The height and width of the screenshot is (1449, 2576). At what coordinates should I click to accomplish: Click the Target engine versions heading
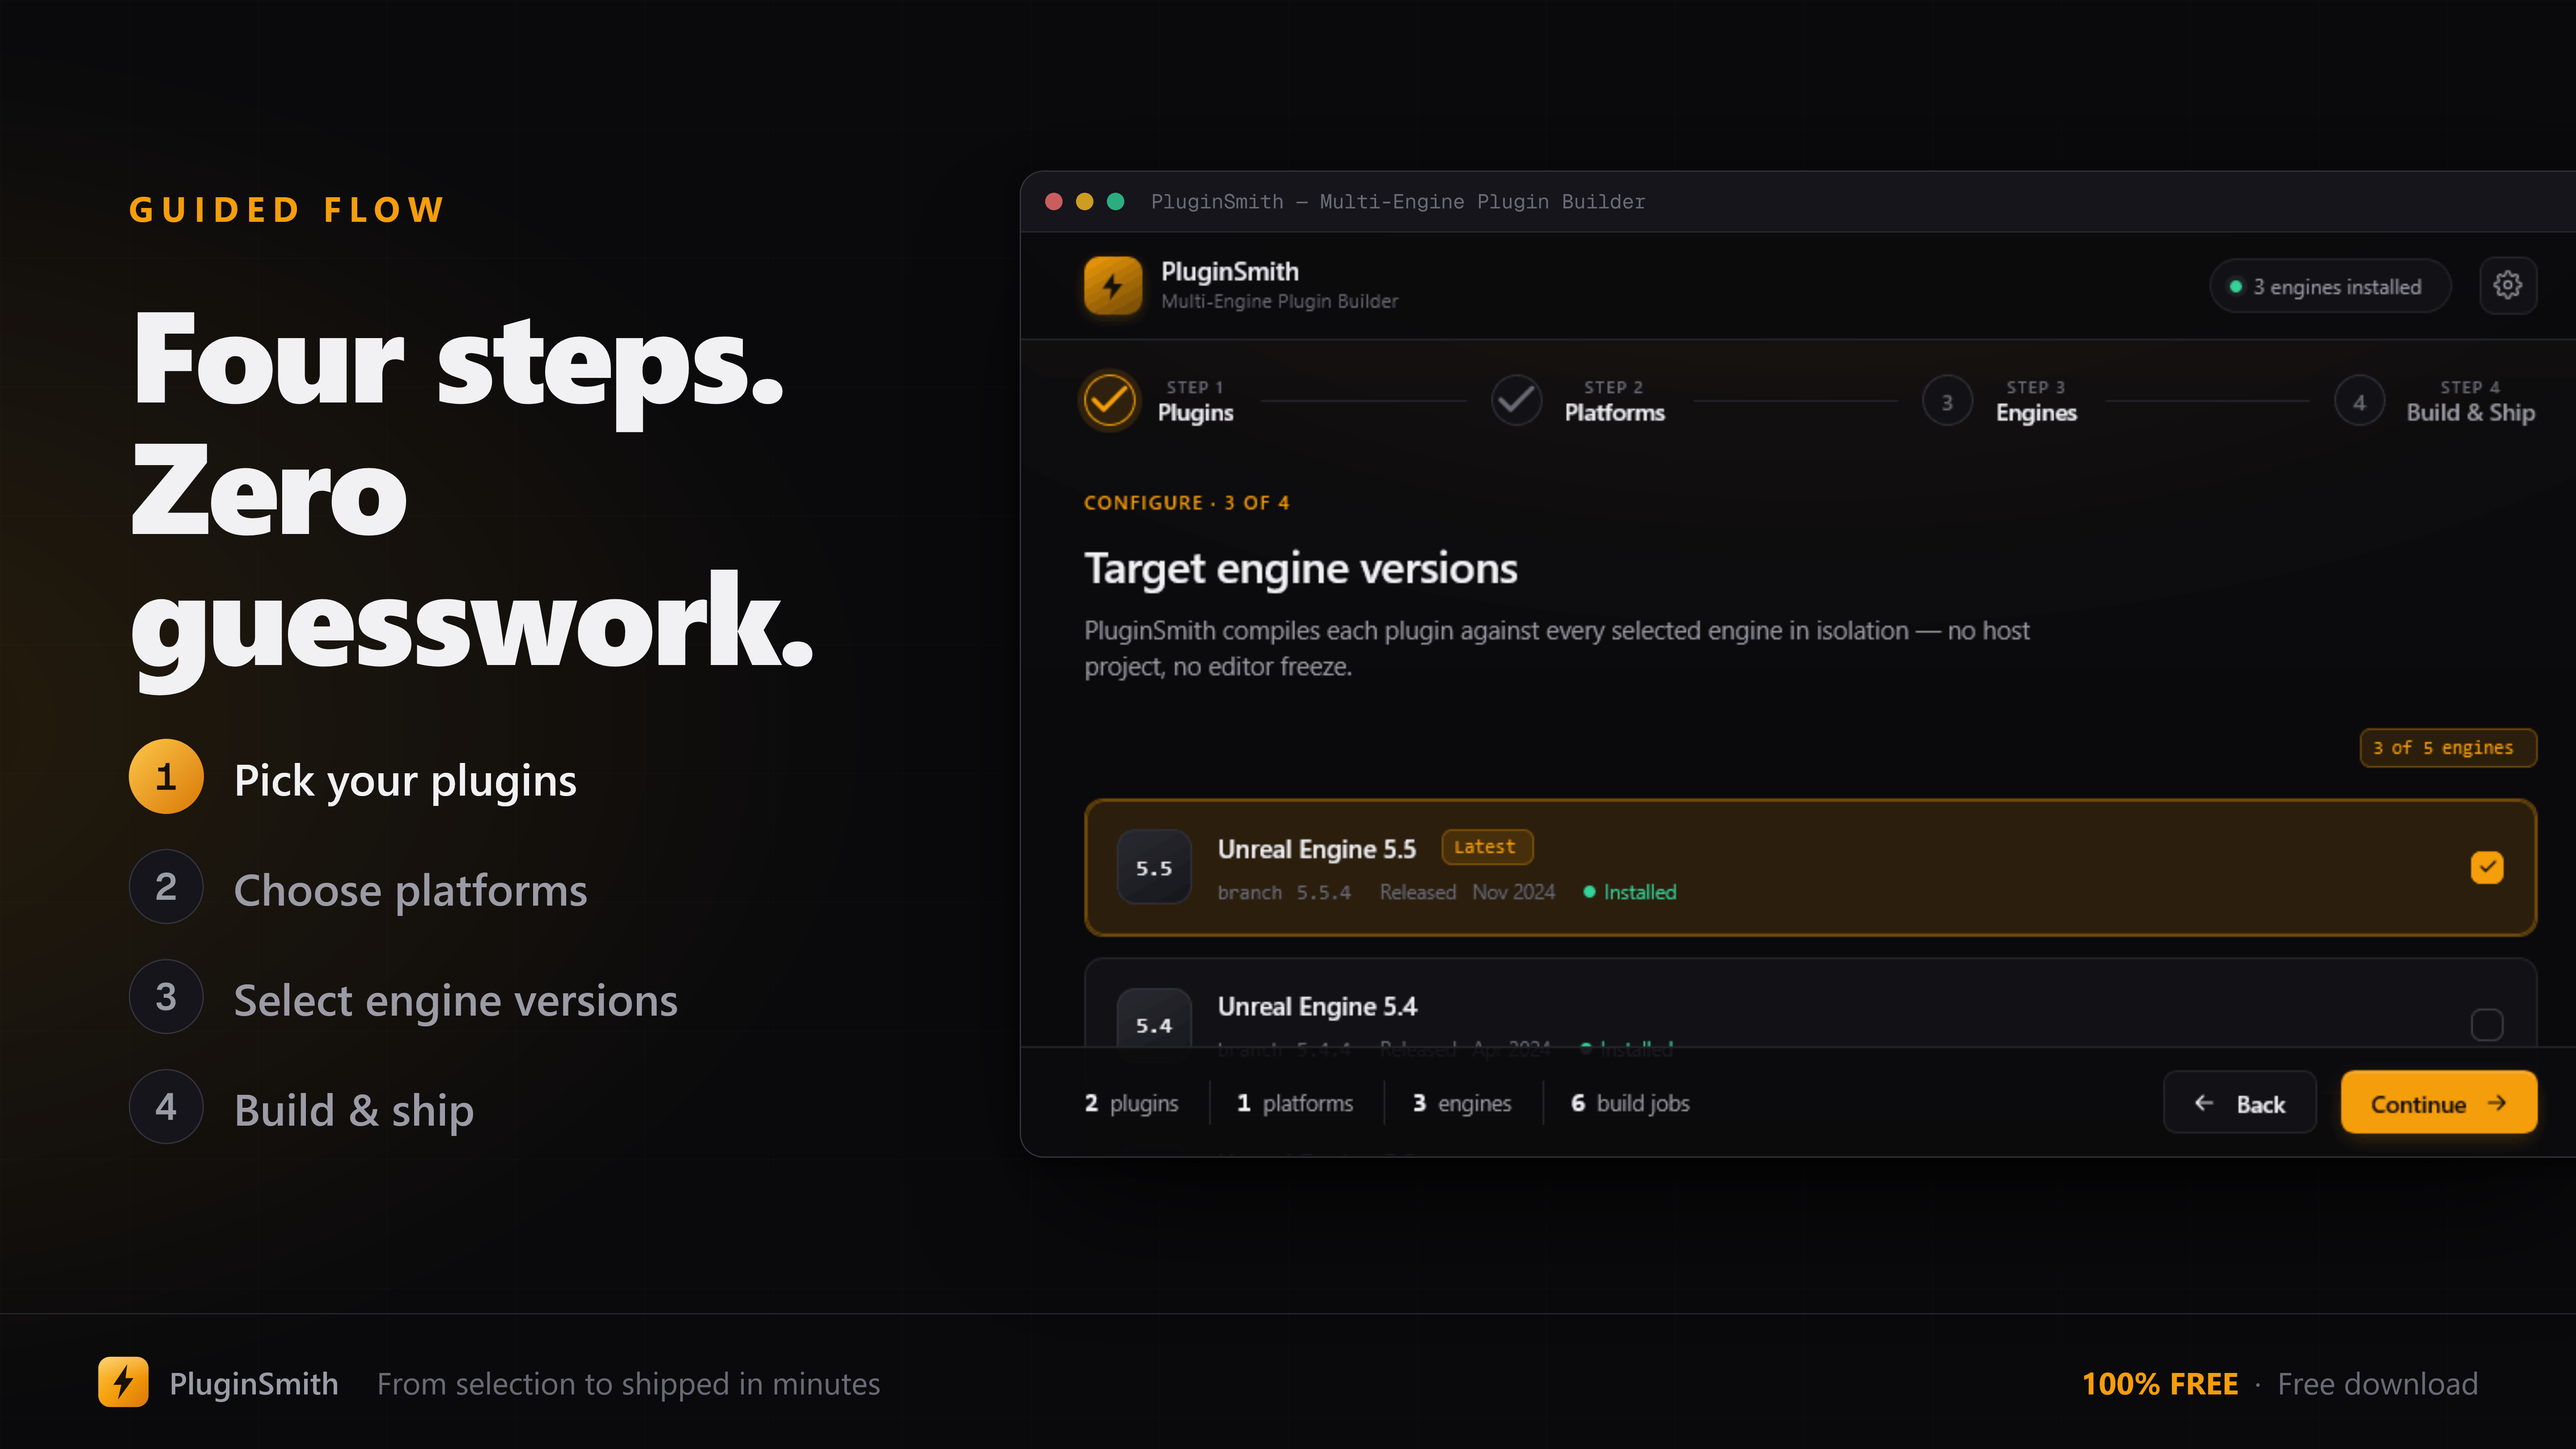pos(1301,569)
